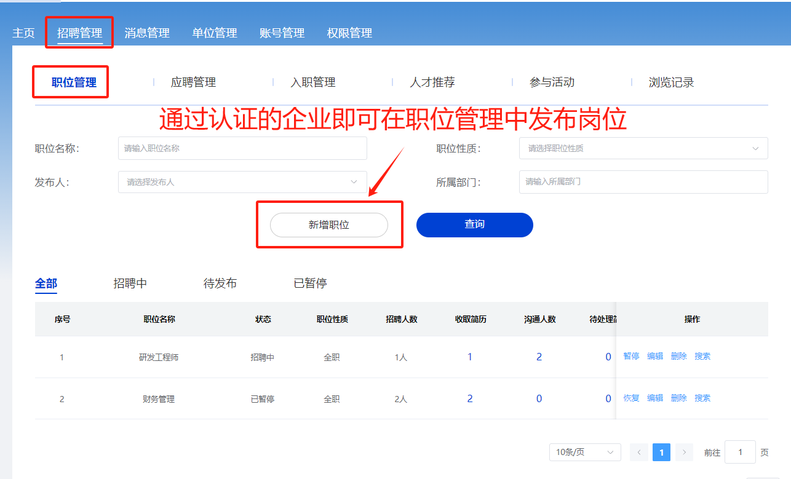Open the 10条/页 page size dropdown
This screenshot has width=791, height=479.
pos(584,453)
